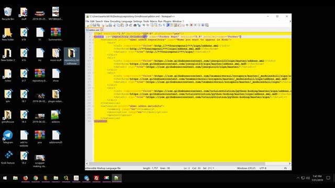Click the Windows Start button
Screen dimensions: 335x188
[5, 178]
